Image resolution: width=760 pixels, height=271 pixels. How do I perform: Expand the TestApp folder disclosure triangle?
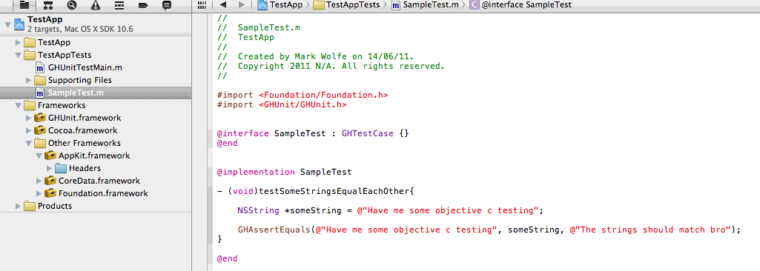pos(19,43)
